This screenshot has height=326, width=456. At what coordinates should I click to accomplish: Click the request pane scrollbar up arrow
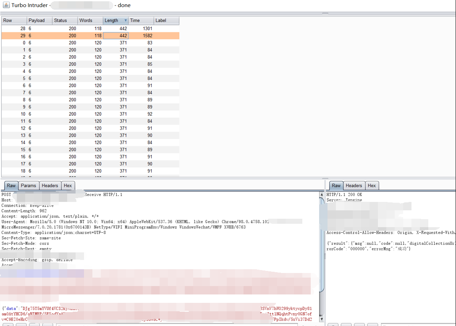322,194
